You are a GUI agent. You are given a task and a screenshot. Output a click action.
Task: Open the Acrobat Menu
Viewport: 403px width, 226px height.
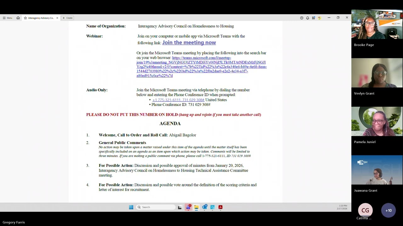pyautogui.click(x=7, y=18)
